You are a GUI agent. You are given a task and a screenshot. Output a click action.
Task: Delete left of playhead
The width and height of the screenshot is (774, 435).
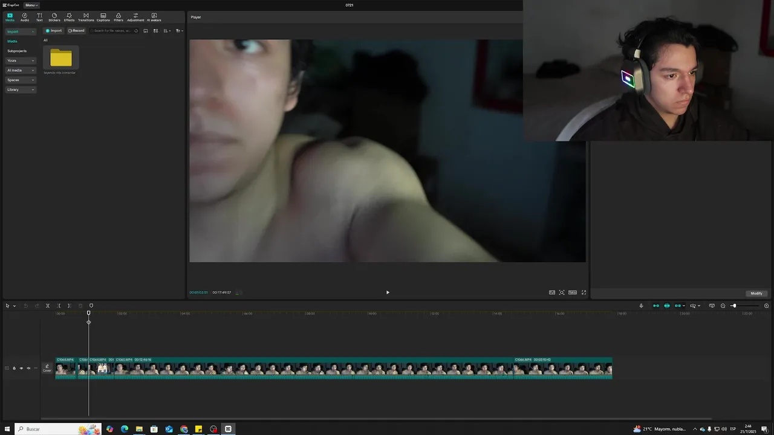pyautogui.click(x=59, y=306)
